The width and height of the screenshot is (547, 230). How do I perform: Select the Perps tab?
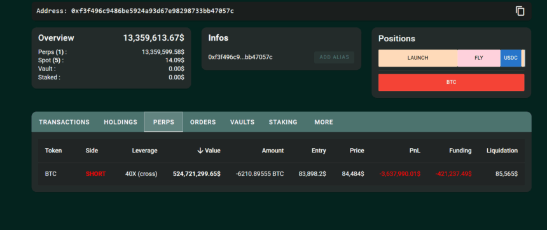(163, 122)
